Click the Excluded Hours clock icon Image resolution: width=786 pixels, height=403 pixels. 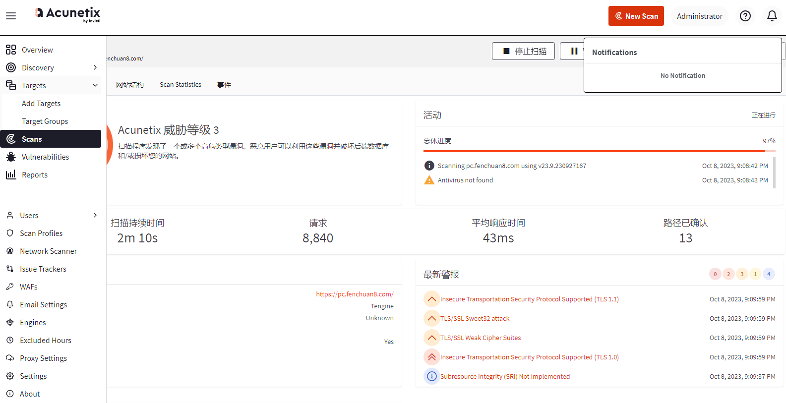[10, 340]
